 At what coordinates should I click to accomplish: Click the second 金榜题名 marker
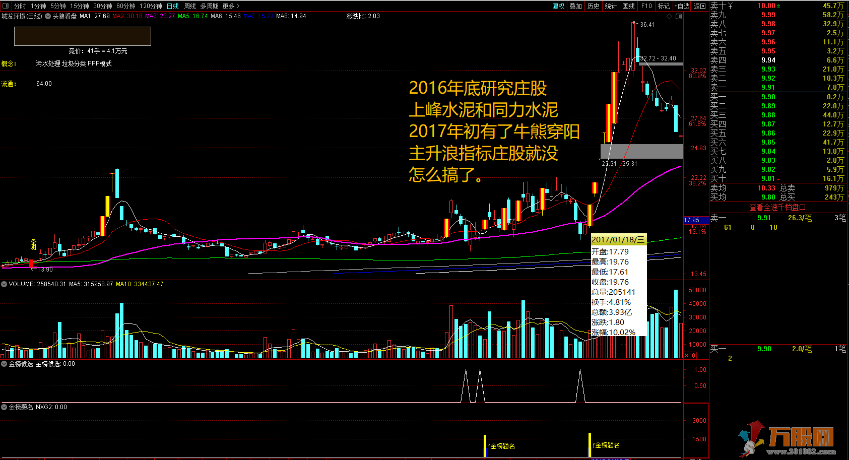(606, 445)
